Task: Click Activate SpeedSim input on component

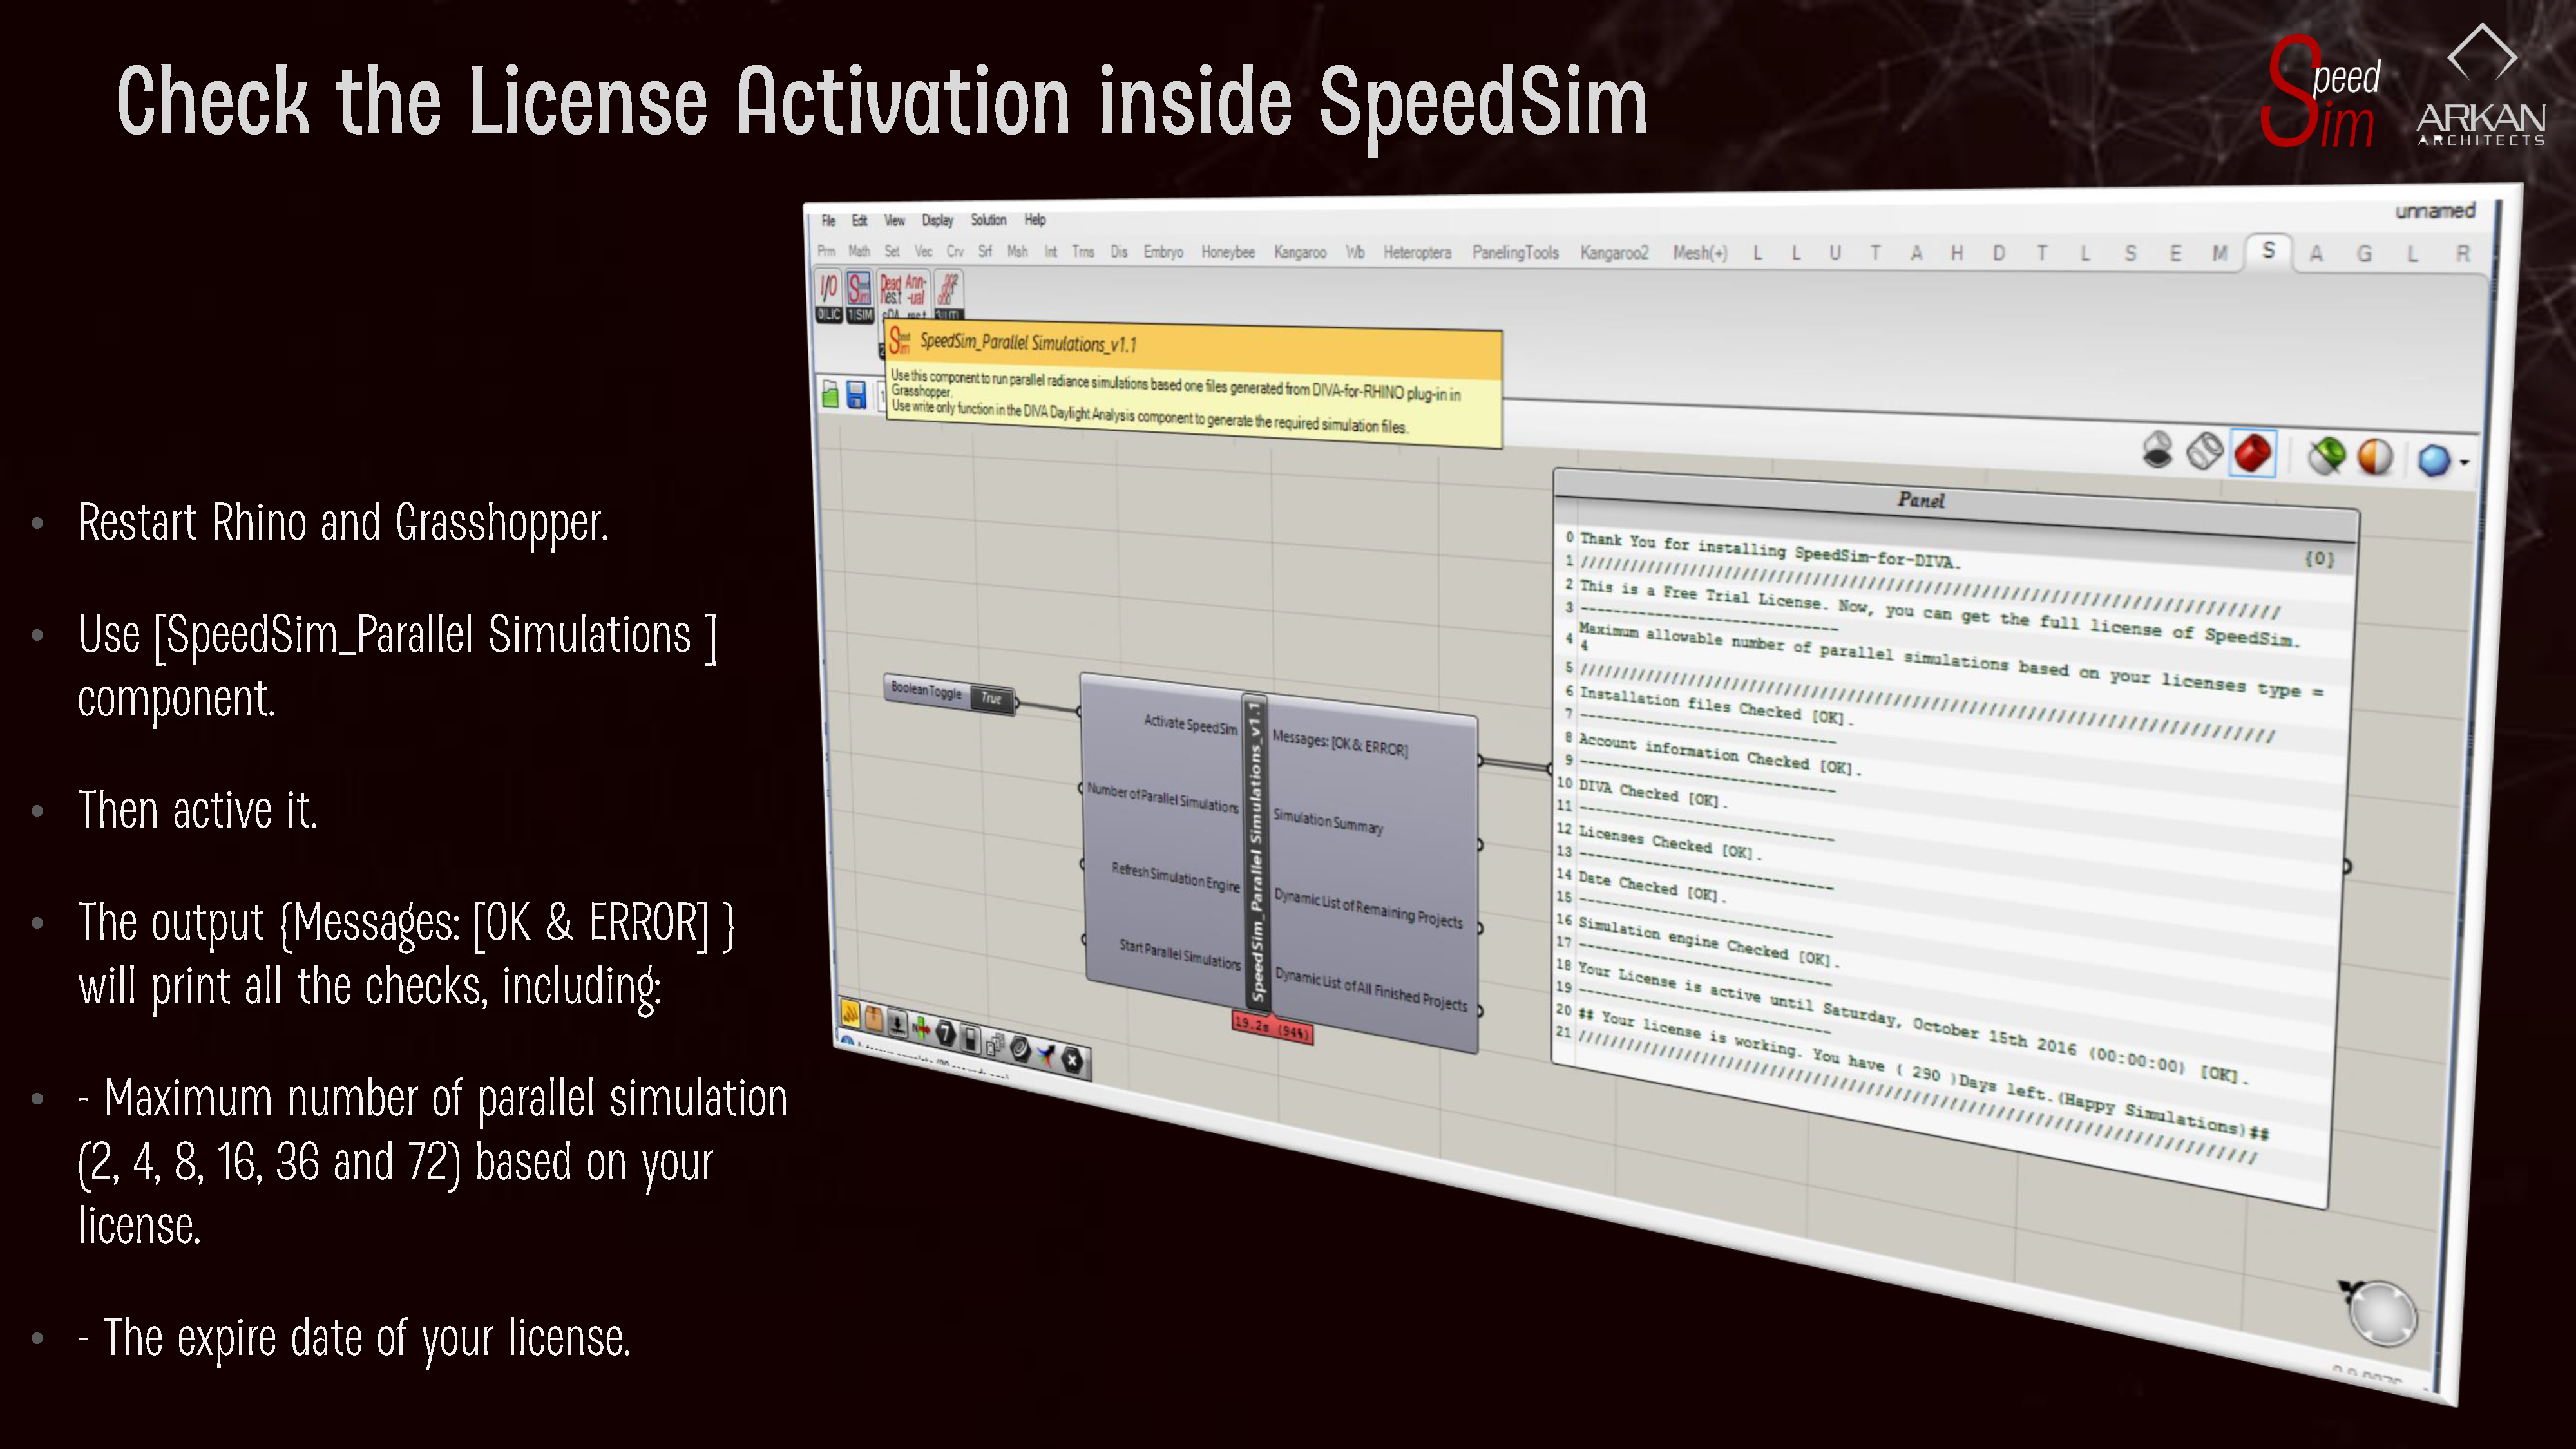Action: tap(1190, 724)
